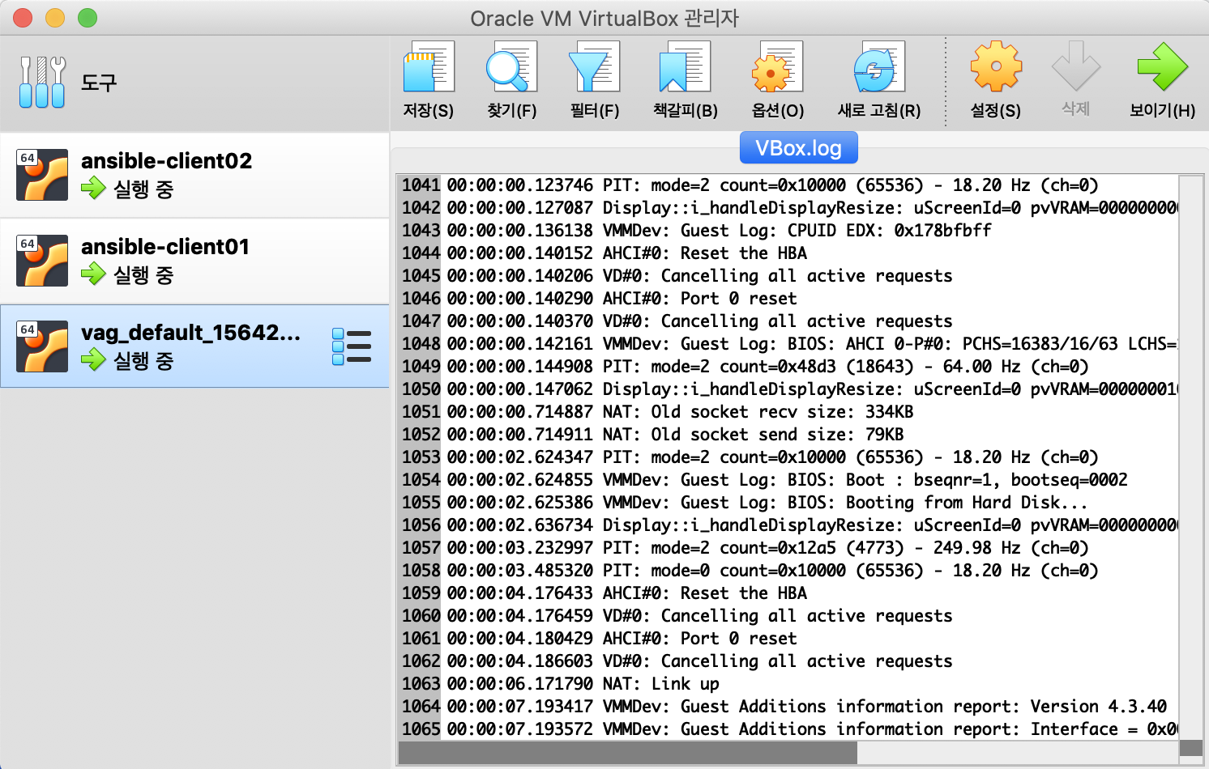Open the vag_default VM list menu button
Screen dimensions: 1209x769
tap(352, 346)
